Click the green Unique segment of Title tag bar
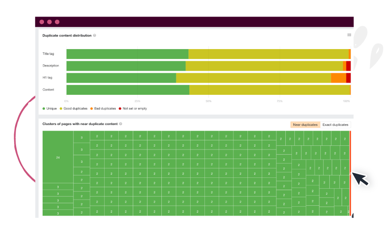This screenshot has width=388, height=234. pyautogui.click(x=127, y=54)
